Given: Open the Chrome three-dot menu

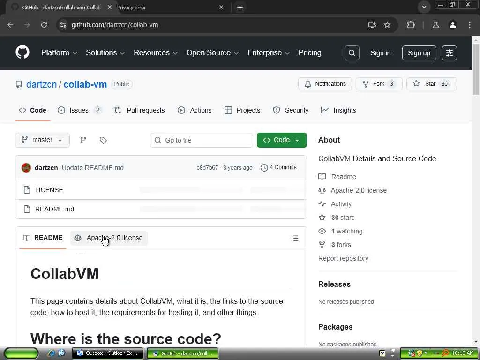Looking at the screenshot, I should click(x=470, y=25).
